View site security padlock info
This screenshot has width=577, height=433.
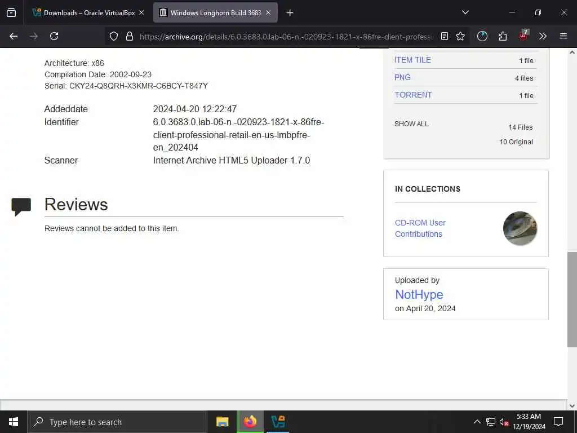(129, 37)
